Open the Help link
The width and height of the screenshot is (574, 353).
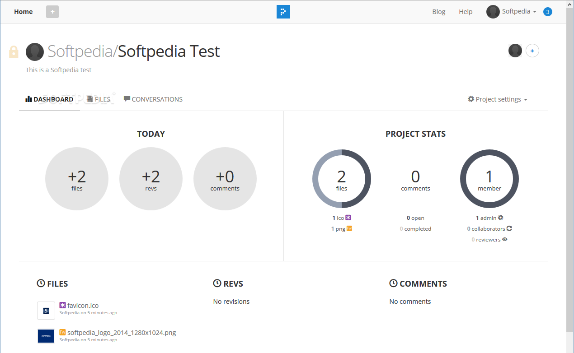[466, 12]
